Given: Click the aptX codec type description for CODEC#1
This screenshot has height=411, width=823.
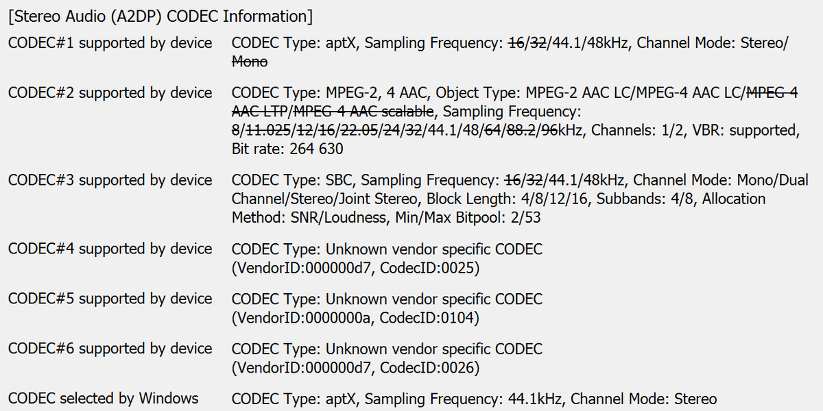Looking at the screenshot, I should [x=295, y=42].
